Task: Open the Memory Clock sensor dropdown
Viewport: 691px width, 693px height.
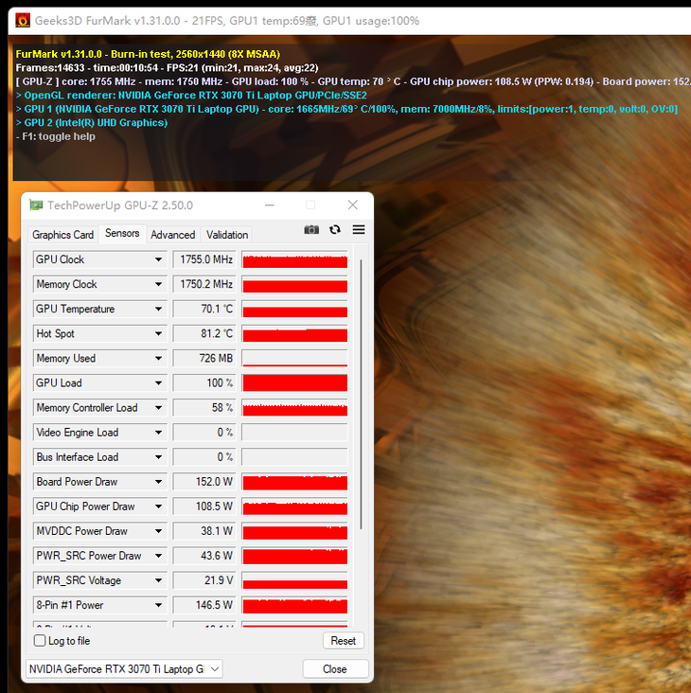Action: point(158,284)
